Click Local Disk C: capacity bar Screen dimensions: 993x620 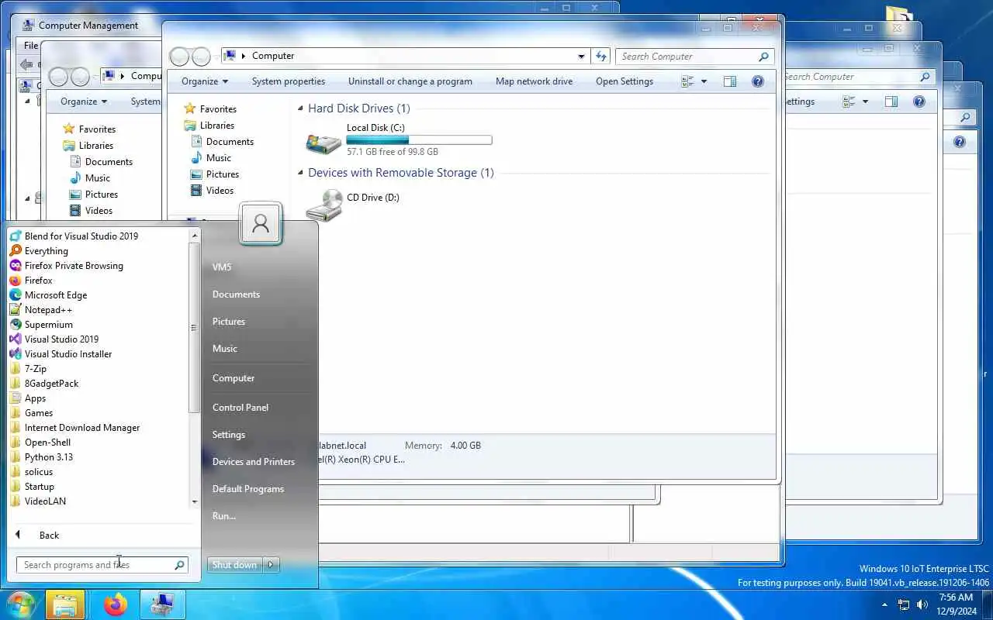[419, 140]
